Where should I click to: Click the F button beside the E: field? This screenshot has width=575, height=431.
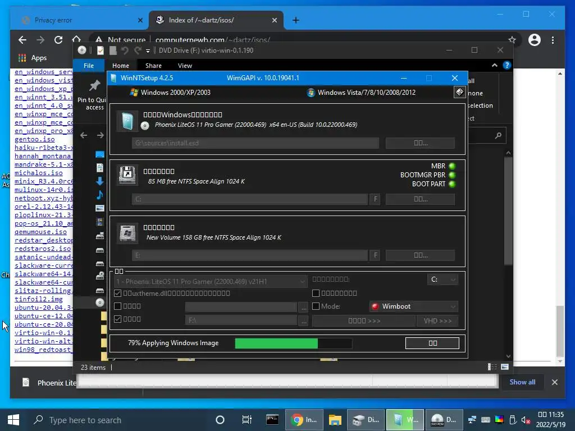tap(375, 255)
